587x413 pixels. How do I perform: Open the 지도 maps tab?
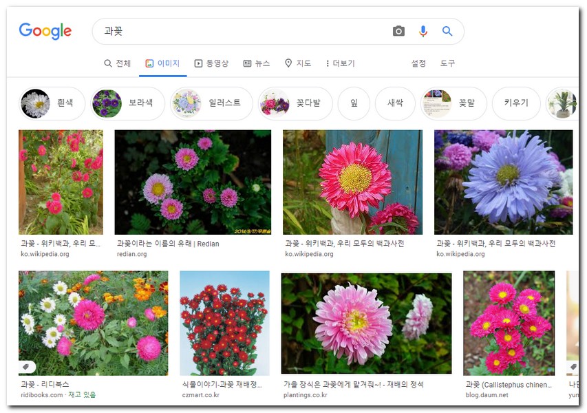[x=297, y=63]
